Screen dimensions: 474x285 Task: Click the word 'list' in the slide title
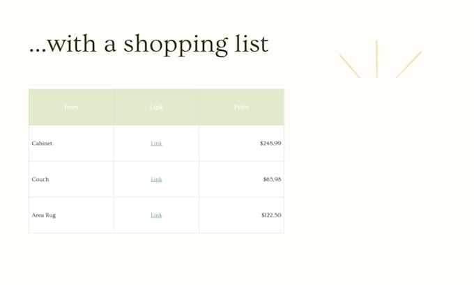coord(252,43)
